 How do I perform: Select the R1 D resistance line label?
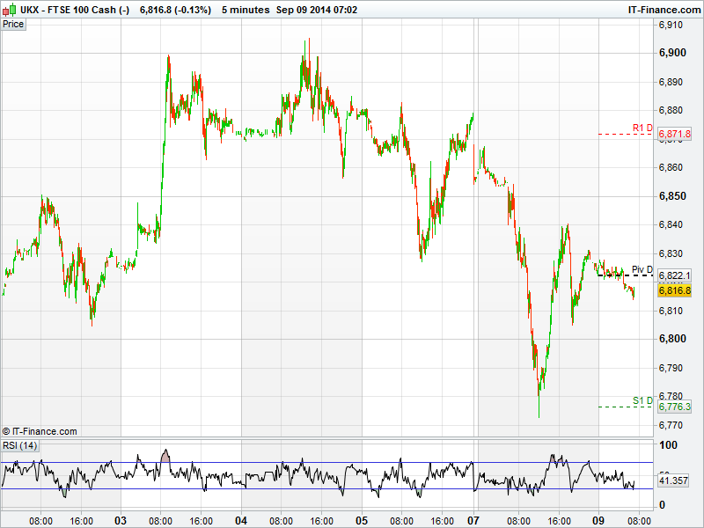pos(642,128)
